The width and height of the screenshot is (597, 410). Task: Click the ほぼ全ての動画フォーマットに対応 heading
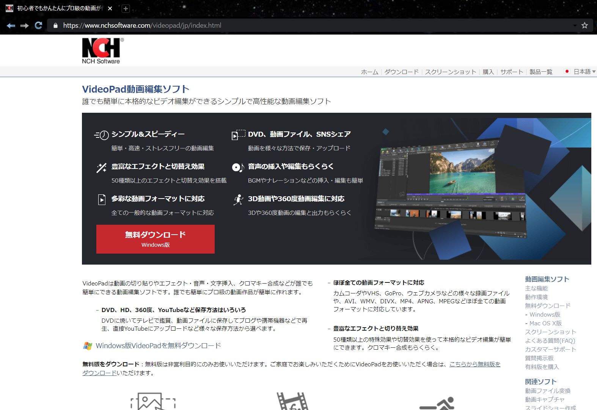[x=379, y=283]
